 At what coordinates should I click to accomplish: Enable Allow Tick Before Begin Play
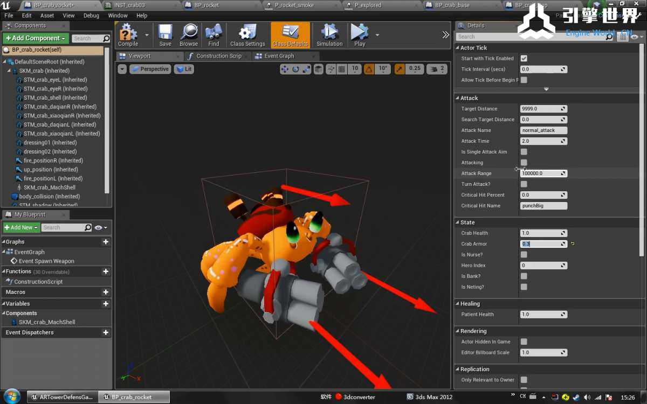[524, 80]
